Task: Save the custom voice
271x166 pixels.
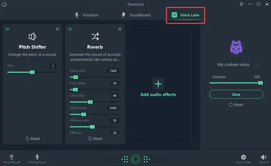Action: (236, 94)
